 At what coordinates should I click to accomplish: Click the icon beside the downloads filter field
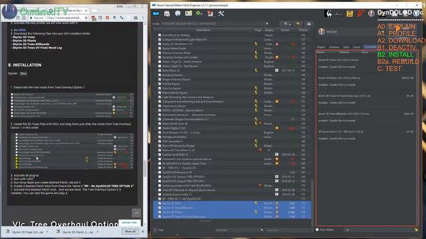click(x=416, y=230)
